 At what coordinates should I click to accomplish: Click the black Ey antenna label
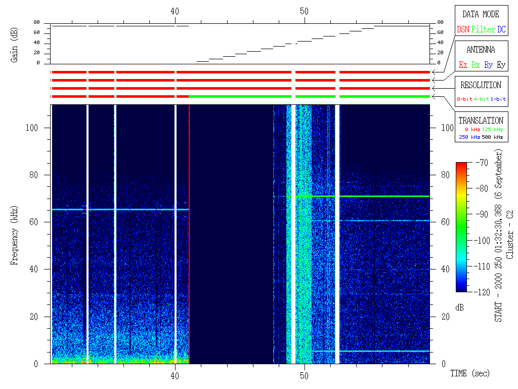[x=501, y=65]
